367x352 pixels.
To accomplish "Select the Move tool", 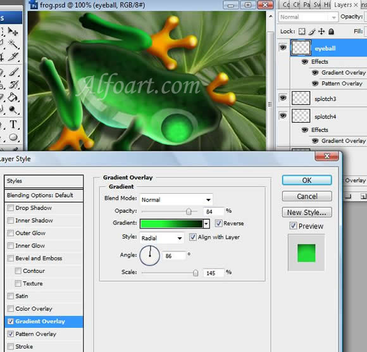I will coord(13,31).
